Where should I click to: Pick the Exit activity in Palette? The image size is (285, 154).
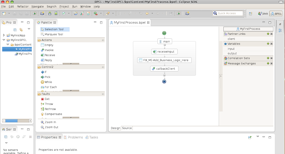coord(45,99)
